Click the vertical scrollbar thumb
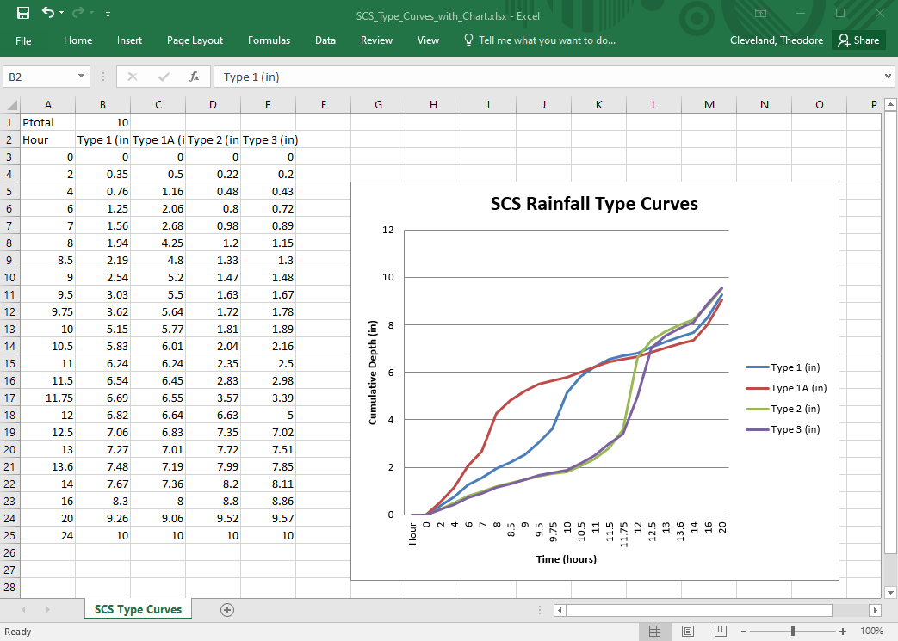 coord(890,332)
